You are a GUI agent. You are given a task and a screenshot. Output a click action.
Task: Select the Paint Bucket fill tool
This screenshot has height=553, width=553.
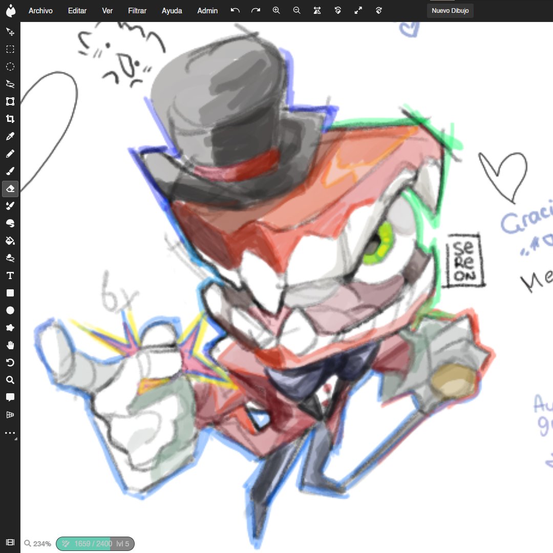10,241
